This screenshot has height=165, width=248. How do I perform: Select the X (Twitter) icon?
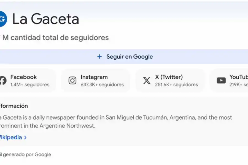[x=147, y=80]
